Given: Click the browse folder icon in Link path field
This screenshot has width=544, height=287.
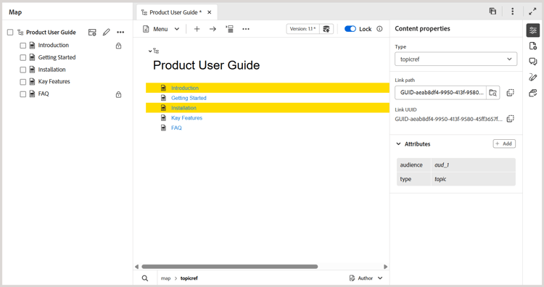Looking at the screenshot, I should 493,93.
